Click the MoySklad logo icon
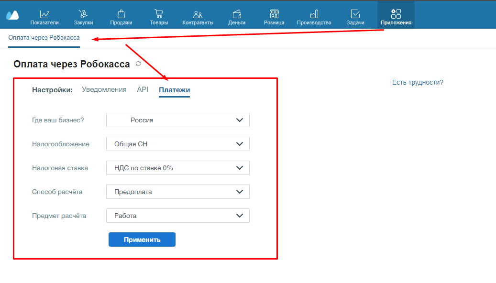The width and height of the screenshot is (496, 283). [x=12, y=15]
